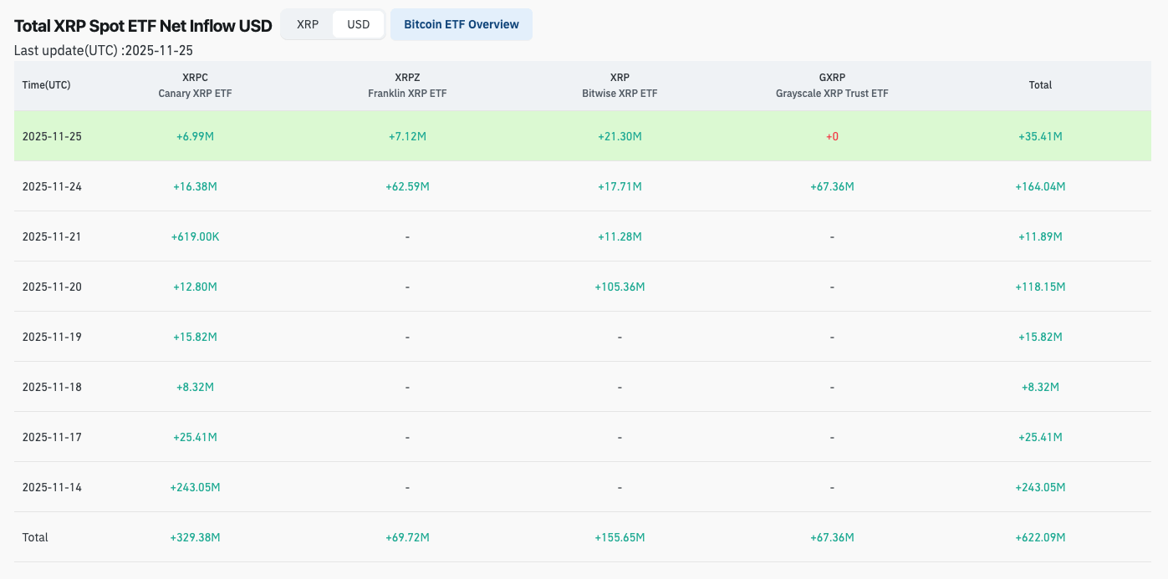The image size is (1168, 579).
Task: Click the +35.41M total for 2025-11-25
Action: point(1040,136)
